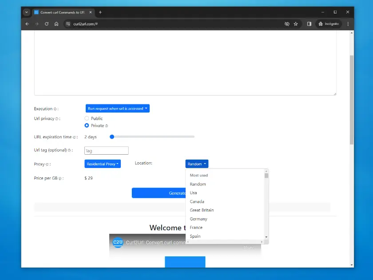The height and width of the screenshot is (280, 373).
Task: Select Germany from the location list
Action: pos(198,219)
